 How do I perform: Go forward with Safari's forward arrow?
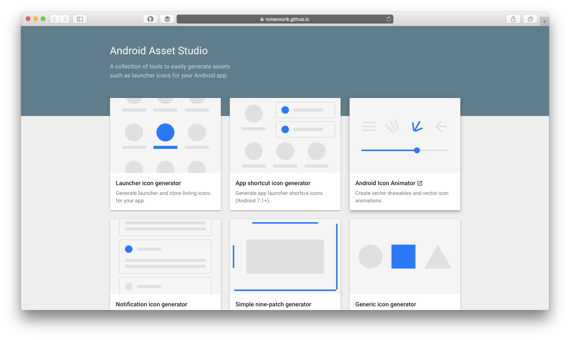pos(65,19)
